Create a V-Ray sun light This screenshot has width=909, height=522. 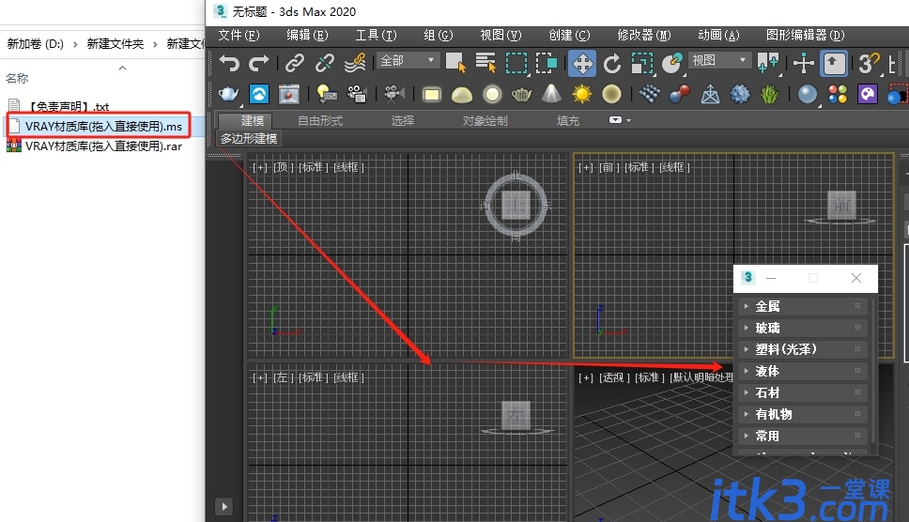581,94
